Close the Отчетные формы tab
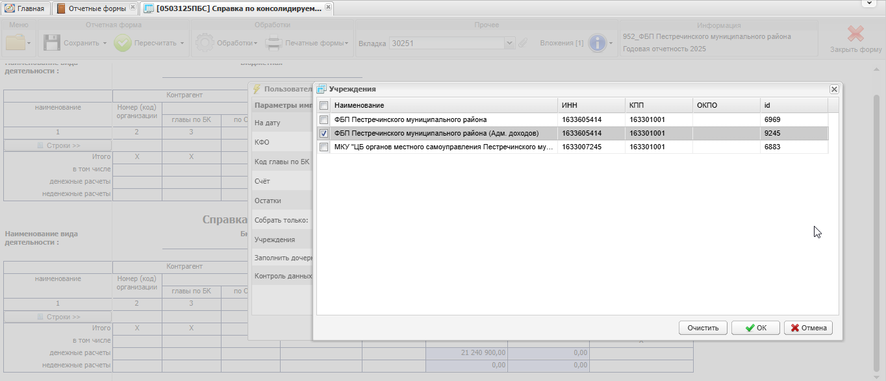 (x=133, y=8)
